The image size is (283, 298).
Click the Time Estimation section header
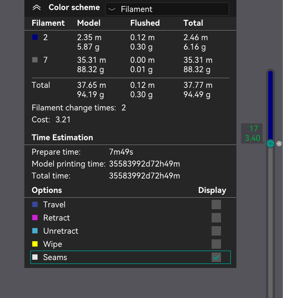pos(62,137)
